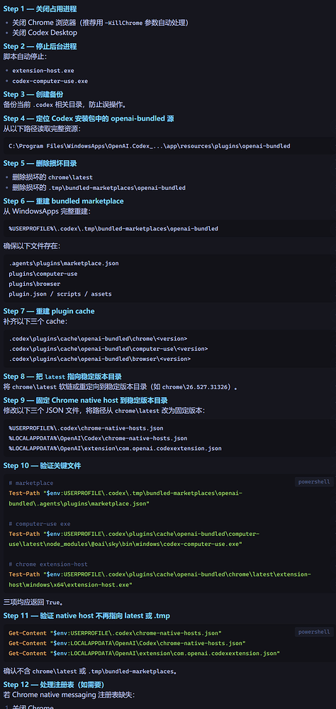Click the # computer-use exe comment line
336x709 pixels.
40,524
